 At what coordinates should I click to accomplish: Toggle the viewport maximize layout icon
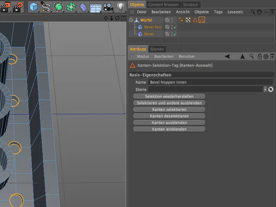123,18
